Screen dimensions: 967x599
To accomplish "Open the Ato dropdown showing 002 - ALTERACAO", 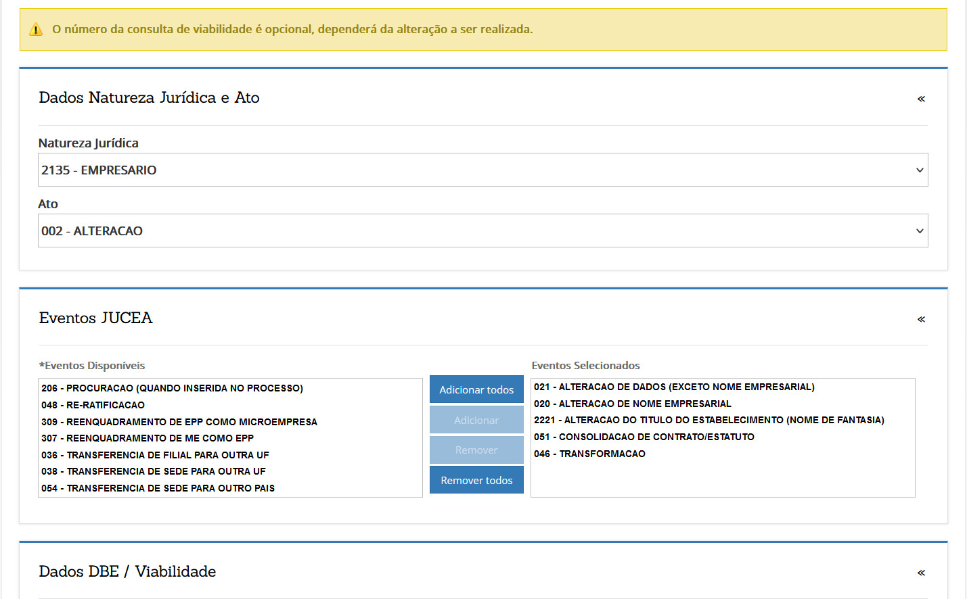I will coord(482,231).
